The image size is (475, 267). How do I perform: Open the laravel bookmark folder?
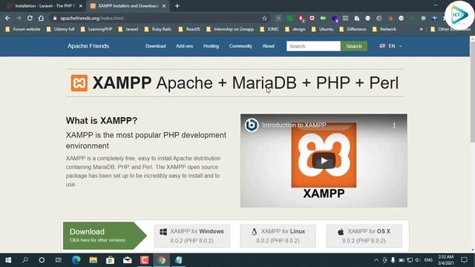click(x=128, y=29)
